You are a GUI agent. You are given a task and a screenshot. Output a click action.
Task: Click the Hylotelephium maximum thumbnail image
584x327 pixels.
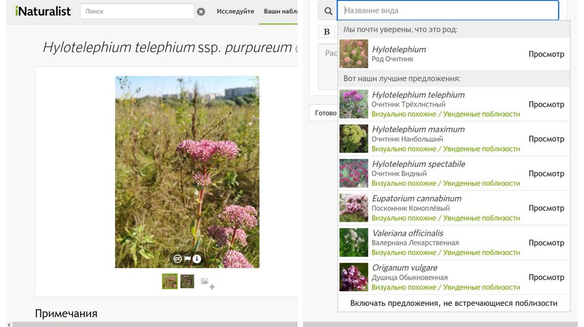pyautogui.click(x=354, y=139)
